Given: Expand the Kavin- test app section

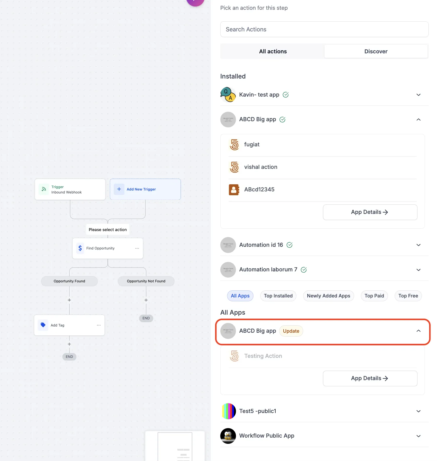Looking at the screenshot, I should pyautogui.click(x=419, y=95).
